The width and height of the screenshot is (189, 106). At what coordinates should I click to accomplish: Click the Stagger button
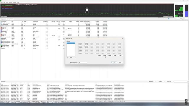click(110, 55)
